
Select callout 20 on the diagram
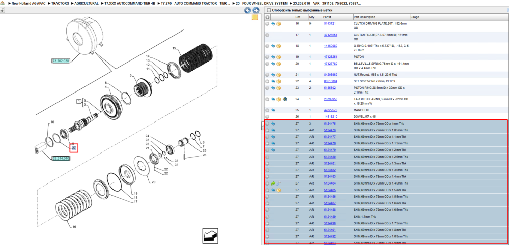coord(154,182)
